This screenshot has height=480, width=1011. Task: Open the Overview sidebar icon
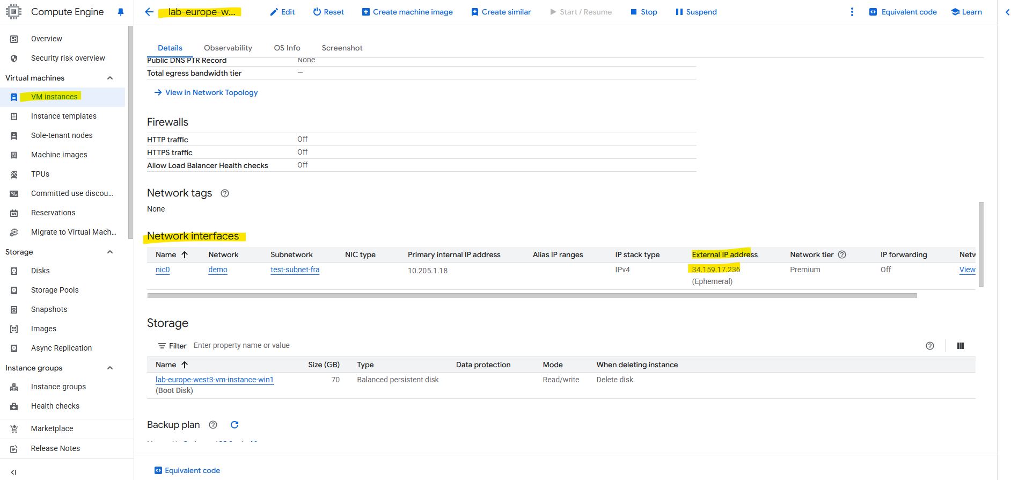(x=14, y=39)
